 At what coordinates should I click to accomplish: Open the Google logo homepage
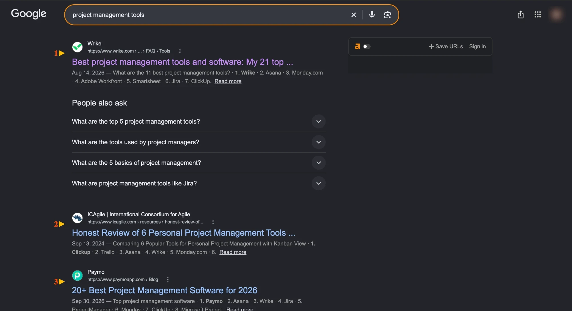click(x=29, y=14)
